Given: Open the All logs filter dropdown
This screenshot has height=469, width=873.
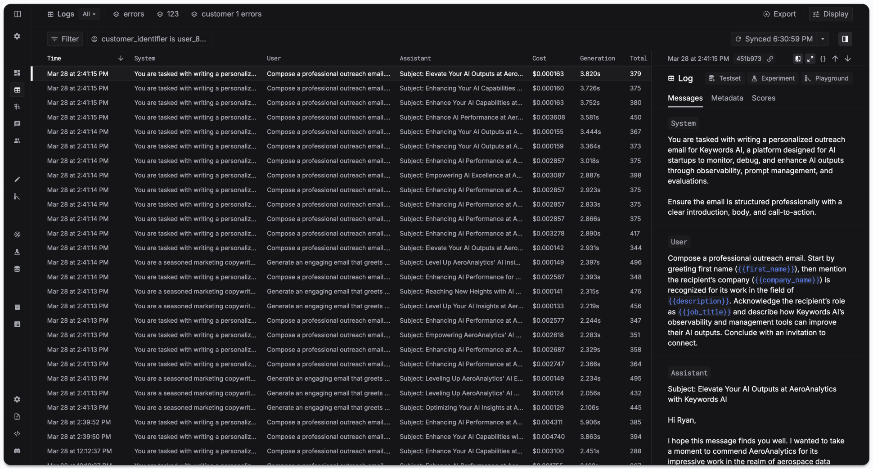Looking at the screenshot, I should point(89,14).
